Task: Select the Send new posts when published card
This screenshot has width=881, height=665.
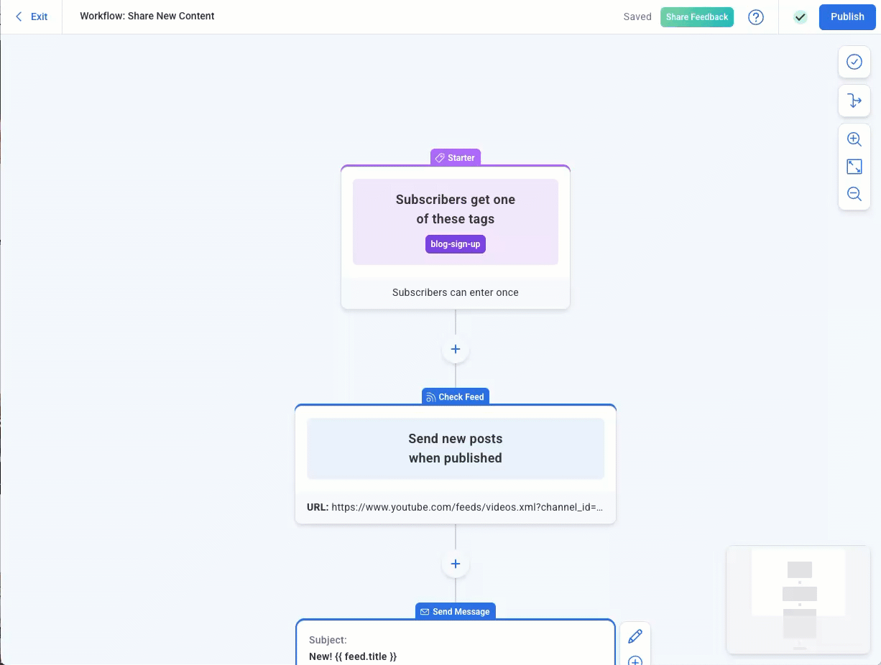Action: (455, 448)
